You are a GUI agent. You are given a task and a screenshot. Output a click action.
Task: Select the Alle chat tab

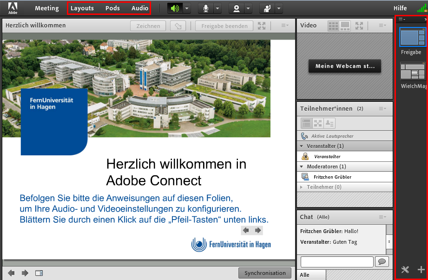point(311,275)
